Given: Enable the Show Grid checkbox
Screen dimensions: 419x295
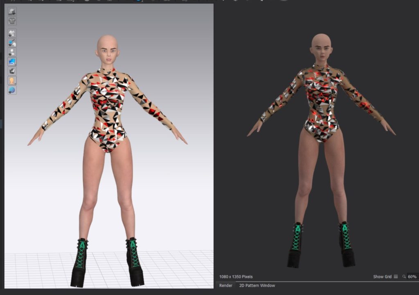Looking at the screenshot, I should [x=396, y=277].
